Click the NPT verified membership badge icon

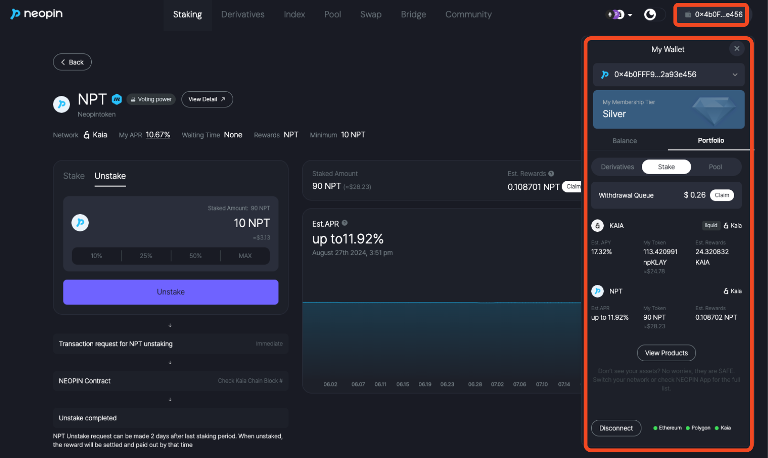point(117,99)
